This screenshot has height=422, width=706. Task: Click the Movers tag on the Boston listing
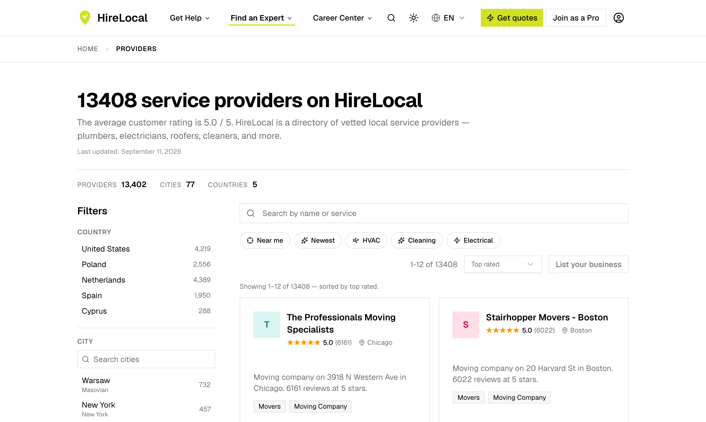[x=468, y=398]
